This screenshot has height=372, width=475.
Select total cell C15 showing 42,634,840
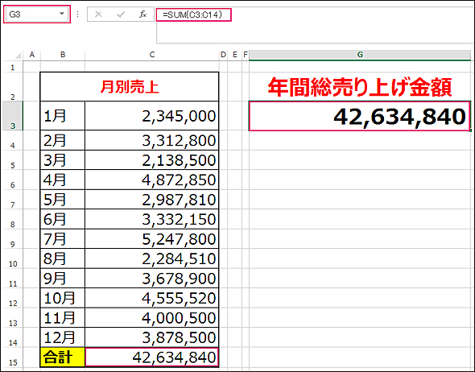[152, 358]
